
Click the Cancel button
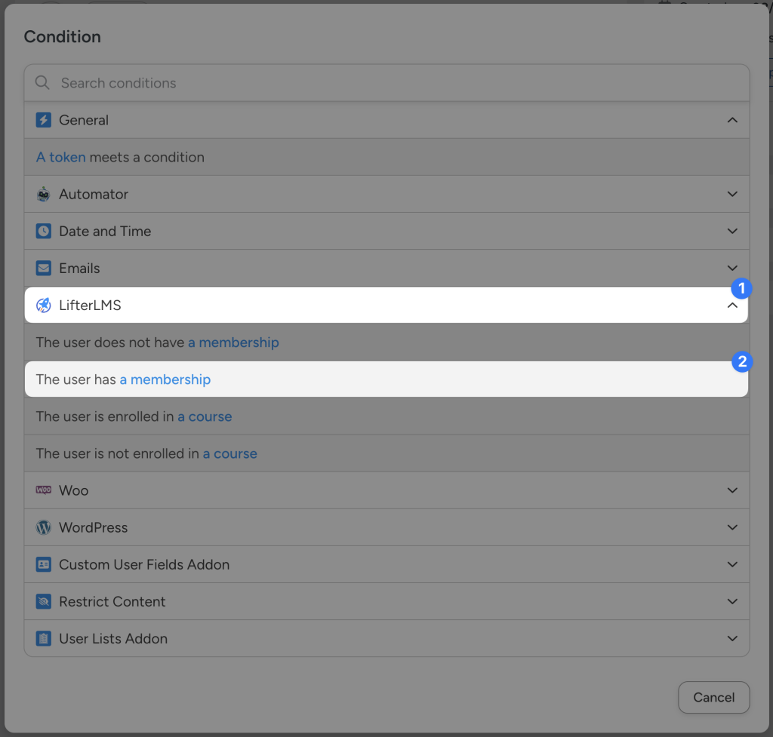click(x=713, y=697)
